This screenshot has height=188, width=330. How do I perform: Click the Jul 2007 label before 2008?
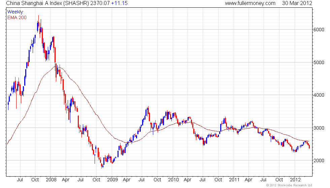[20, 180]
